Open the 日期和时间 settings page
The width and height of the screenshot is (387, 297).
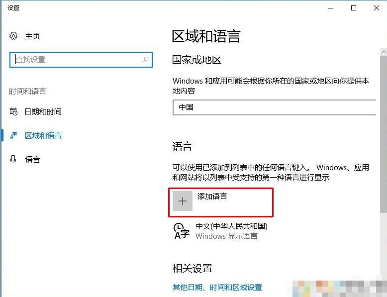pos(43,111)
